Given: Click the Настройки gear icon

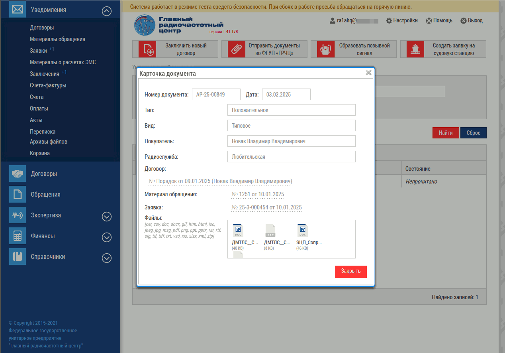Looking at the screenshot, I should pos(389,21).
